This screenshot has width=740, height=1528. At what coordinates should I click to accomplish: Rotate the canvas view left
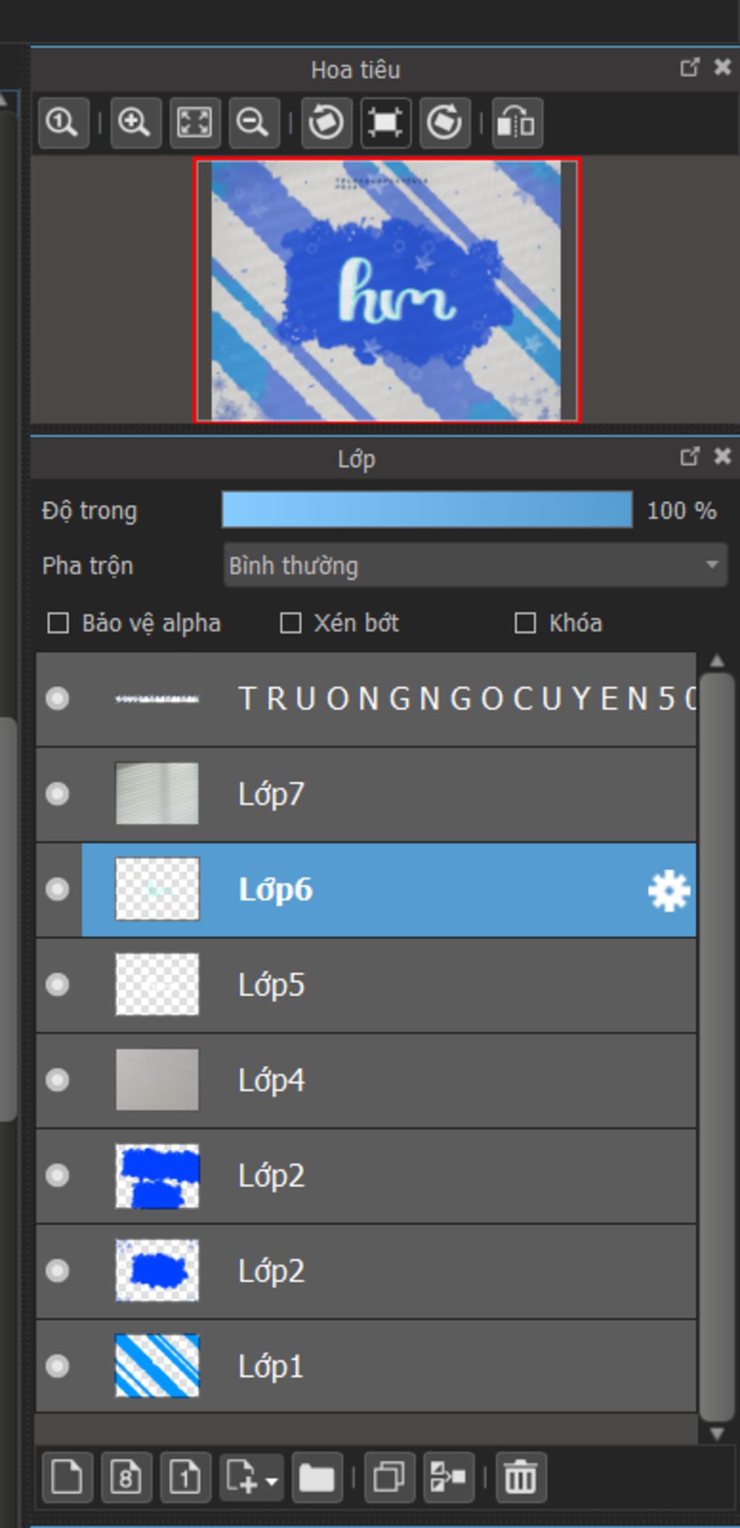326,122
